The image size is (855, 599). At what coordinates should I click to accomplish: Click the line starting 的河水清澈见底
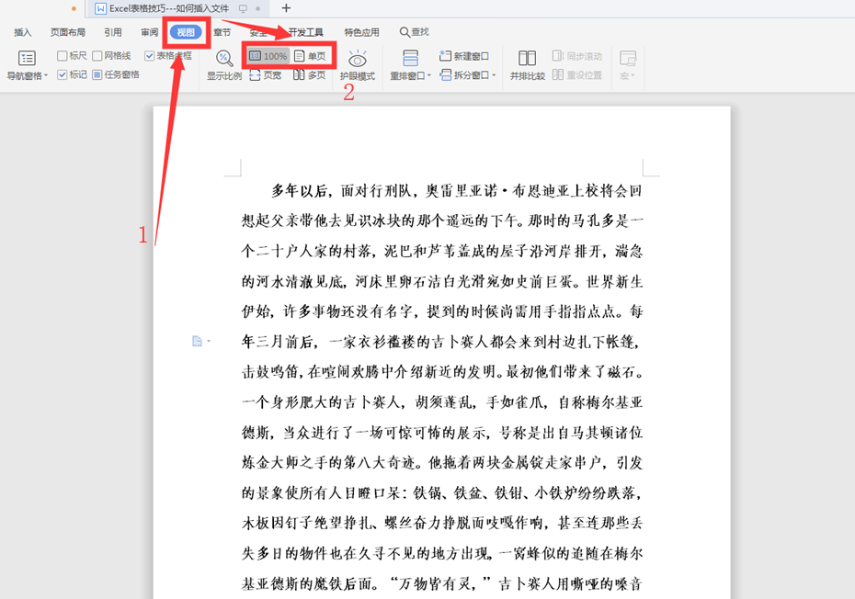(x=442, y=281)
